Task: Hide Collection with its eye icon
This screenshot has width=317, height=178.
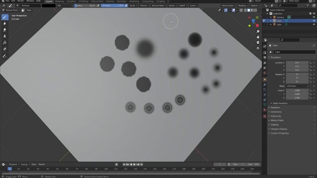Action: tap(314, 13)
